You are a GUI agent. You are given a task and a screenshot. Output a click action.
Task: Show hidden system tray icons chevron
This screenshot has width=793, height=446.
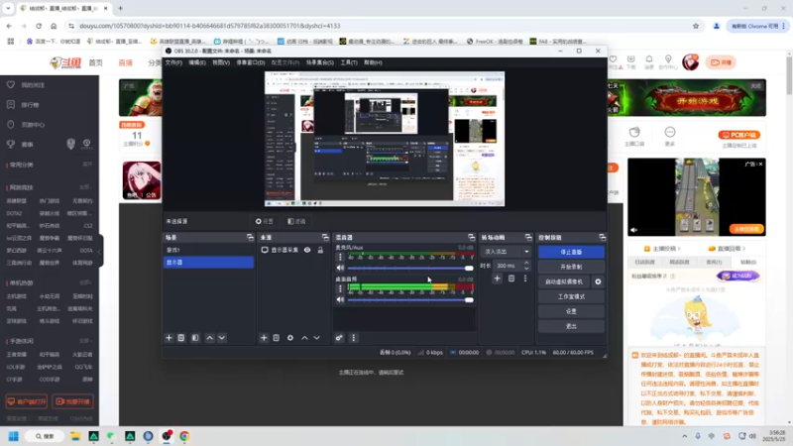[x=684, y=436]
